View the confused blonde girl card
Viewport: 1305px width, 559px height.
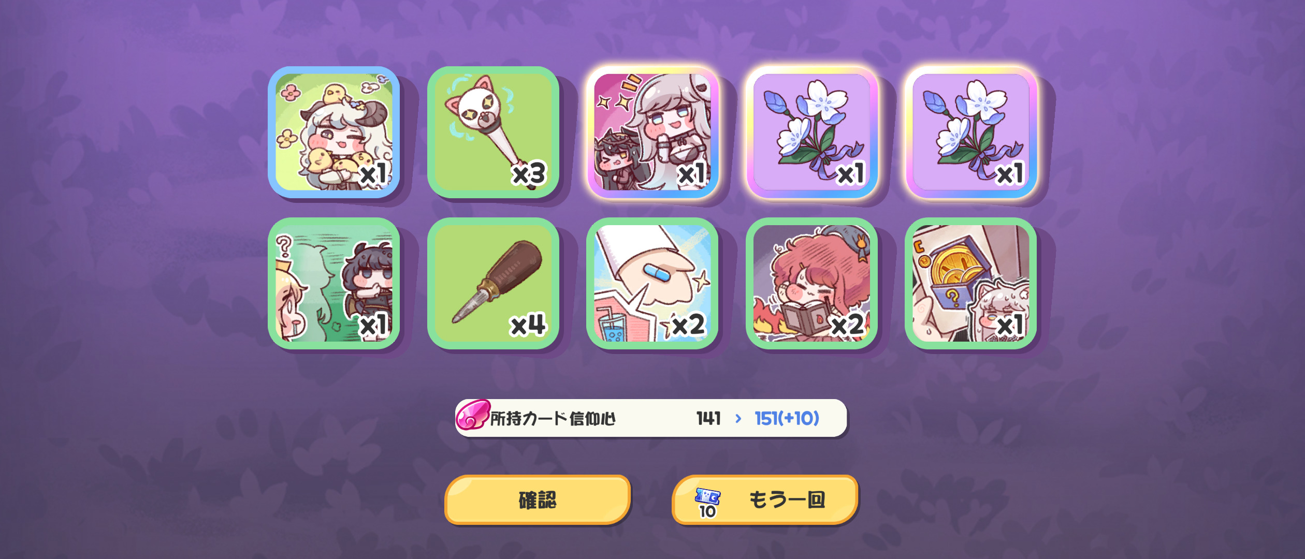coord(334,283)
